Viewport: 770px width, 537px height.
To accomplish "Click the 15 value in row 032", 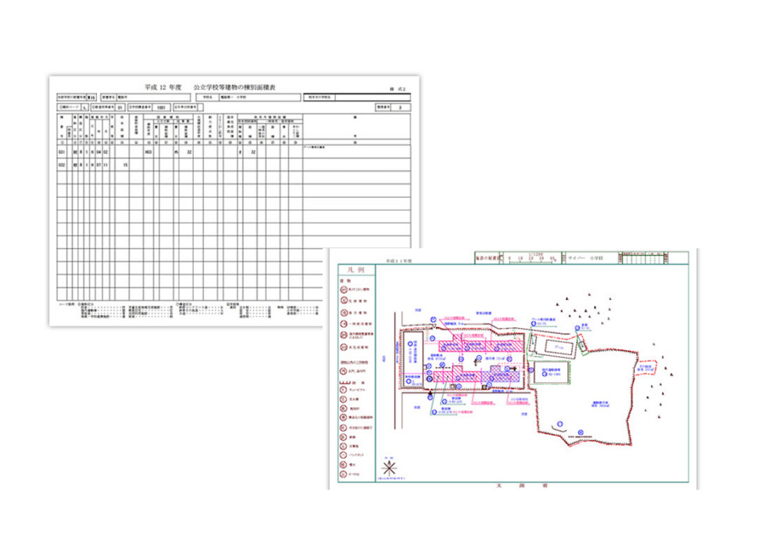I will [x=126, y=165].
